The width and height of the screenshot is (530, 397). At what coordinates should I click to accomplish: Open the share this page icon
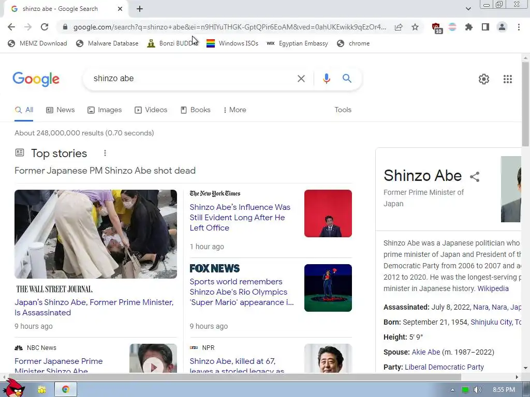(399, 27)
